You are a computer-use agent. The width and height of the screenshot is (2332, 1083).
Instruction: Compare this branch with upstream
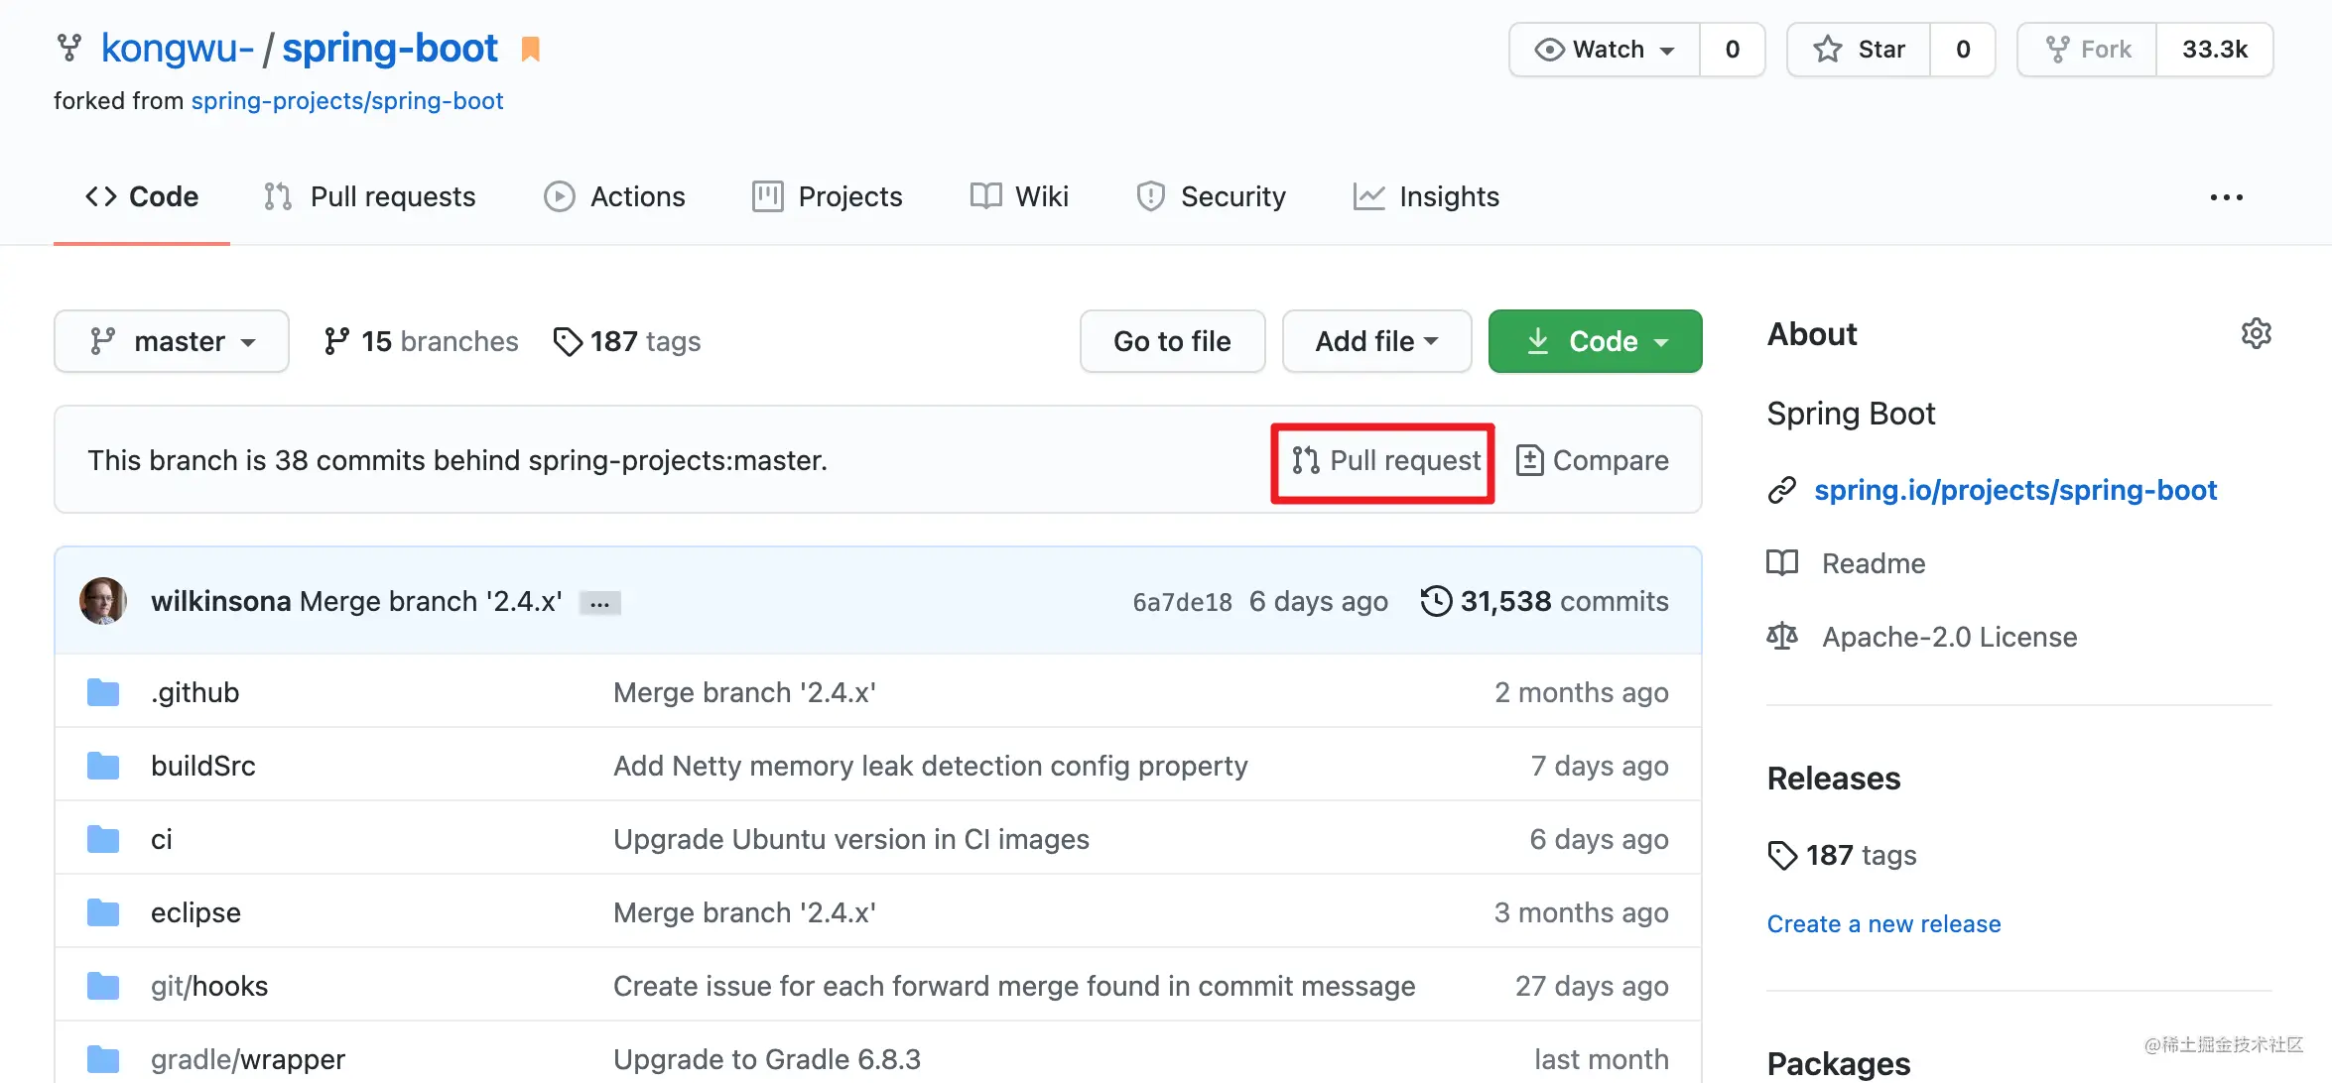(1593, 460)
